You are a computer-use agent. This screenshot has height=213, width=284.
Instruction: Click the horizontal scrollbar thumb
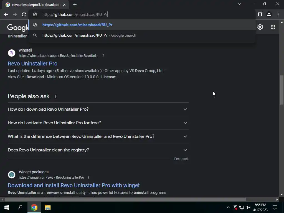point(125,200)
